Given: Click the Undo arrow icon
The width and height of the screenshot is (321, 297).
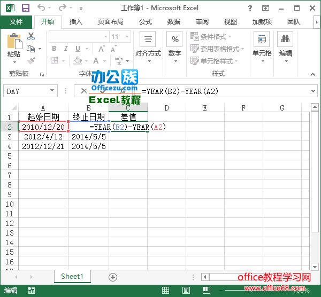Looking at the screenshot, I should [x=41, y=8].
